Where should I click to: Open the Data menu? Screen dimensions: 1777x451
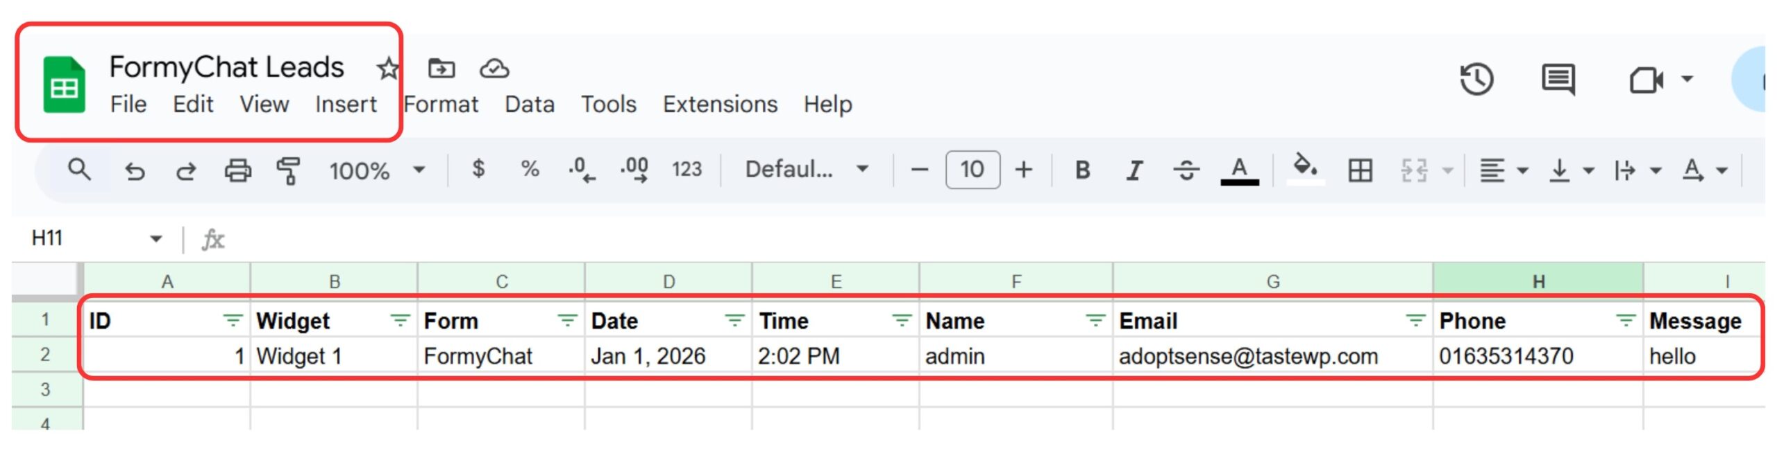tap(530, 104)
